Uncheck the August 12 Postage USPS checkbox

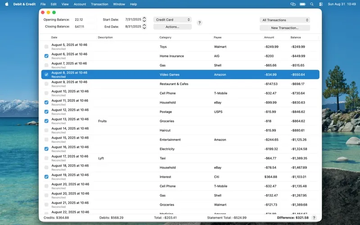(46, 112)
